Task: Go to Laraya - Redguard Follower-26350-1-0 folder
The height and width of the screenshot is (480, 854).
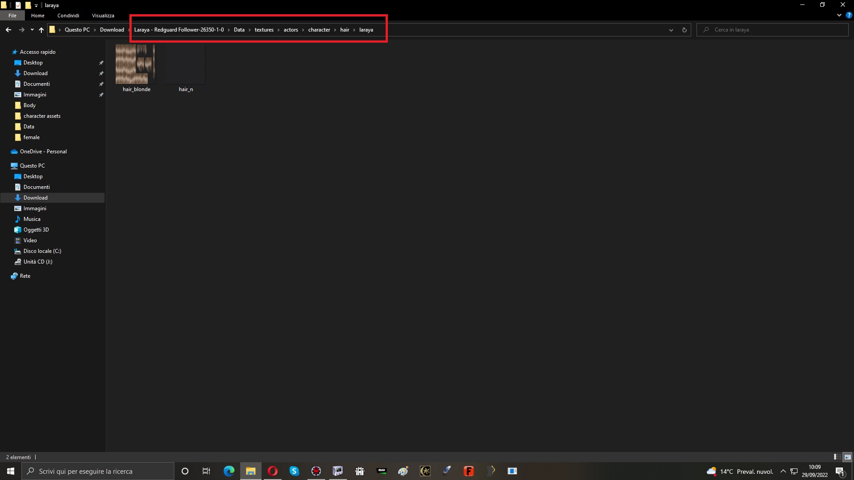Action: tap(179, 30)
